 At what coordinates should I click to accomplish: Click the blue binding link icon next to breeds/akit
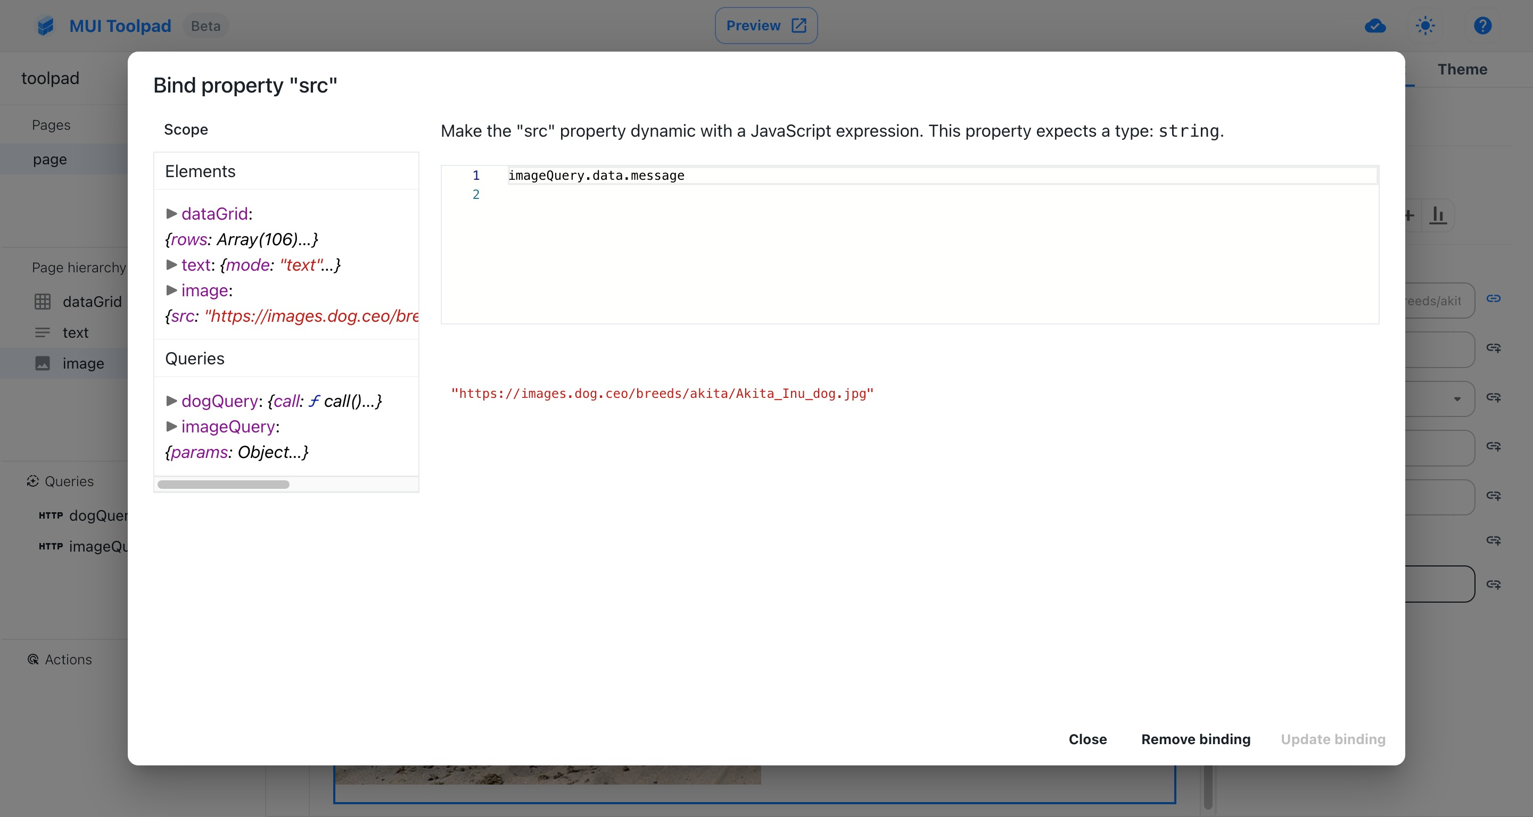(1494, 299)
